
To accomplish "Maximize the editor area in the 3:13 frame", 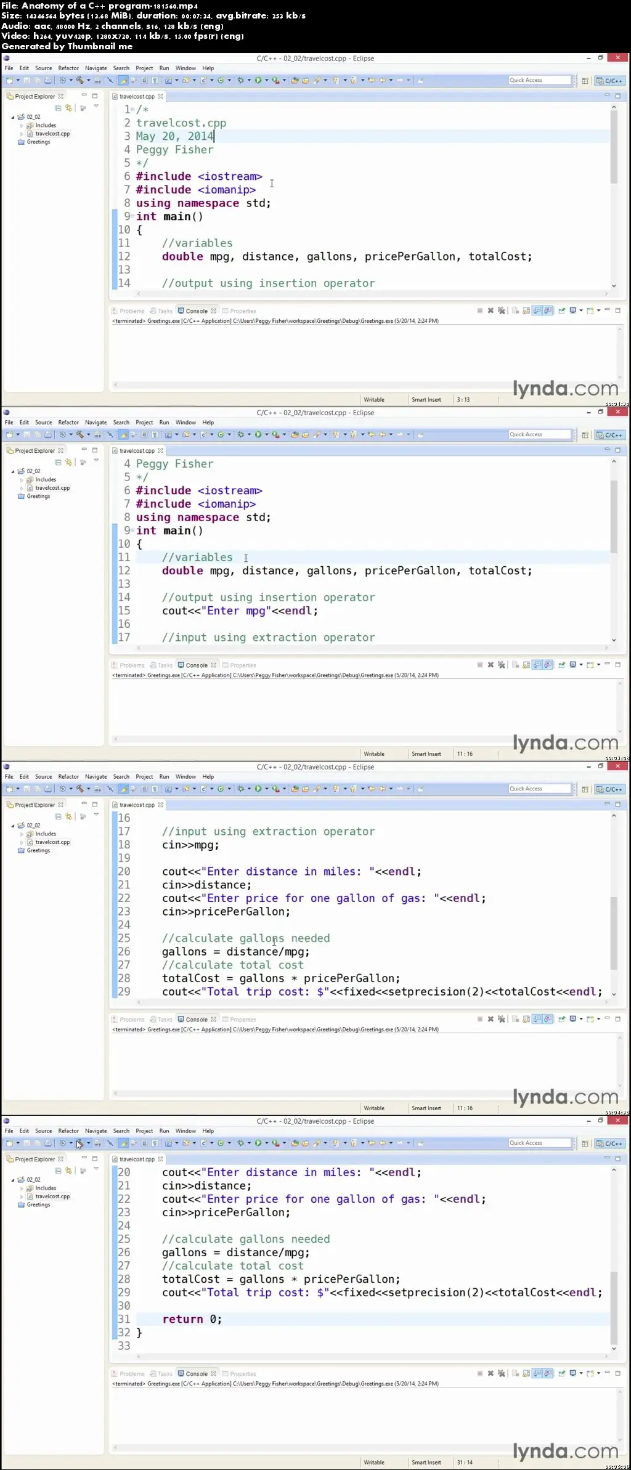I will click(x=618, y=95).
